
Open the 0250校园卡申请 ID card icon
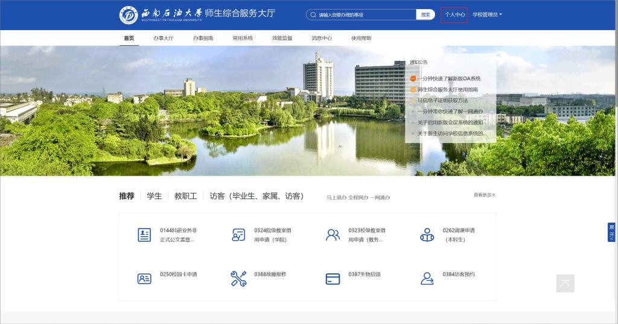pos(144,279)
